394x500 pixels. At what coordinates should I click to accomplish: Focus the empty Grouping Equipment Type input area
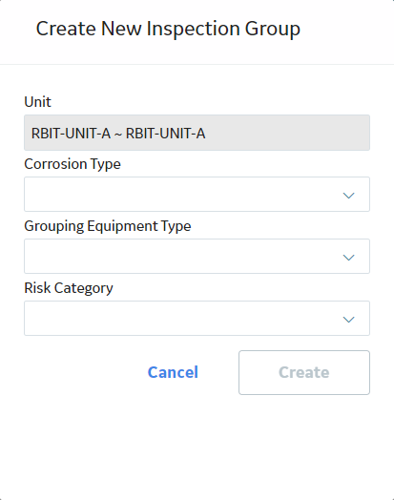pos(181,256)
